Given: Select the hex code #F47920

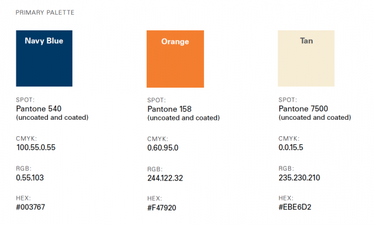Looking at the screenshot, I should (162, 208).
